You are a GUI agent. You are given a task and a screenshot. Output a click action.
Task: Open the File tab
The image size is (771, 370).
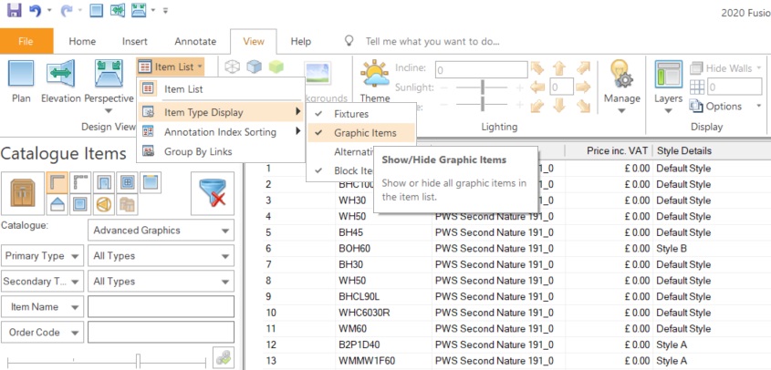tap(26, 41)
